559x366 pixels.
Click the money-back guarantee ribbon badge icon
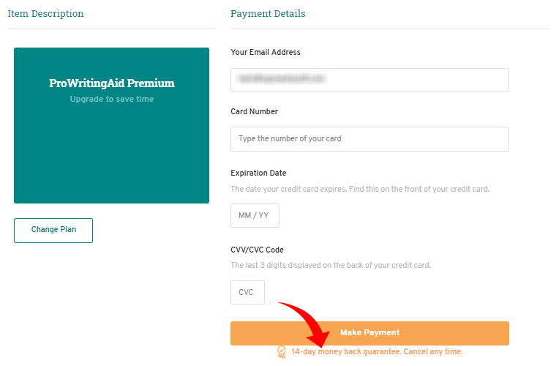281,352
